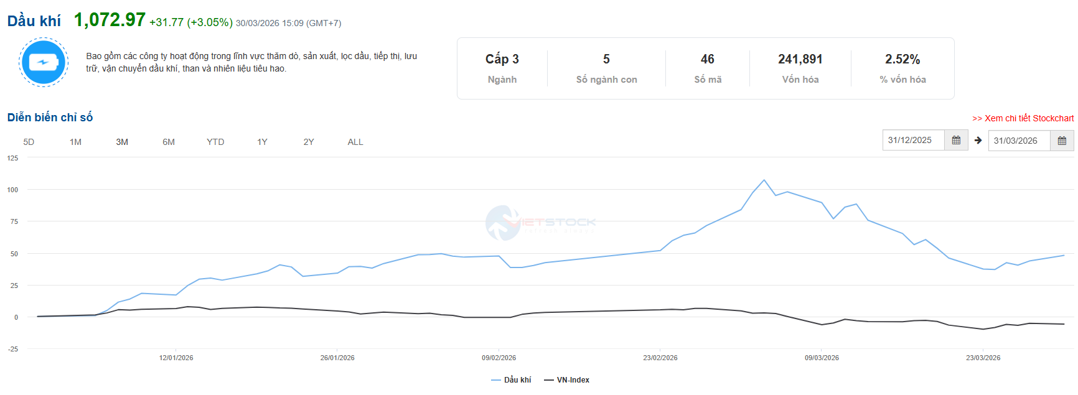The image size is (1078, 395).
Task: Show the 6M chart period
Action: point(169,142)
